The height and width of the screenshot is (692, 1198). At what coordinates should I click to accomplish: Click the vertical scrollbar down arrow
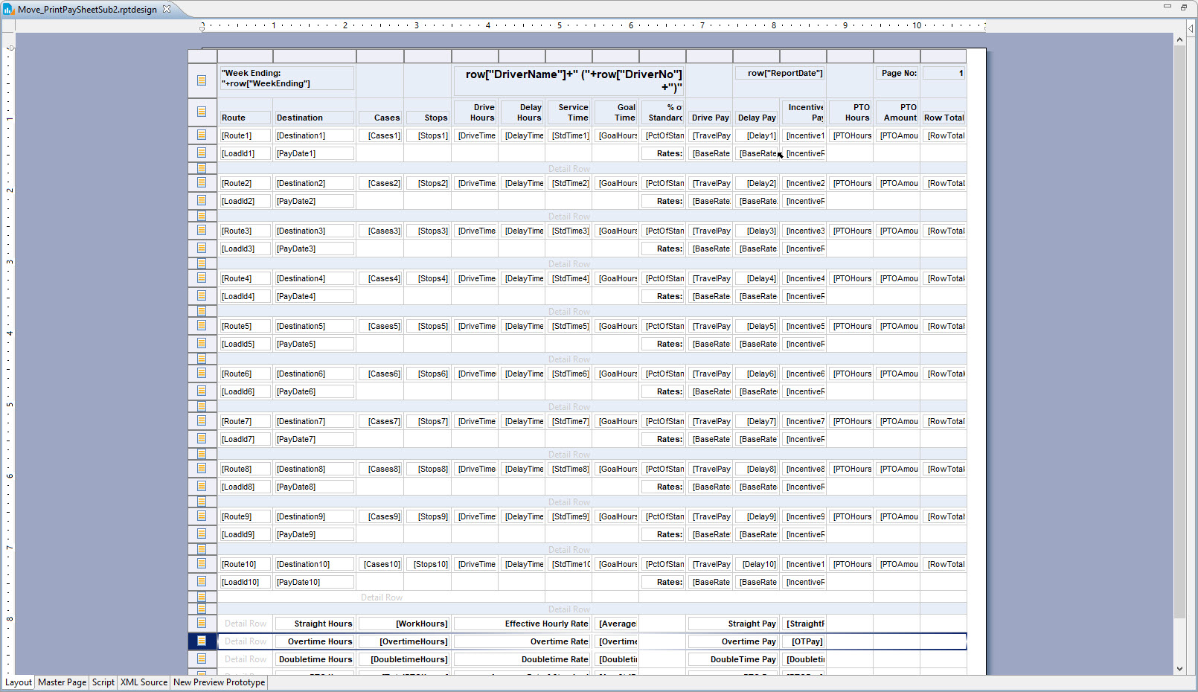click(1179, 668)
